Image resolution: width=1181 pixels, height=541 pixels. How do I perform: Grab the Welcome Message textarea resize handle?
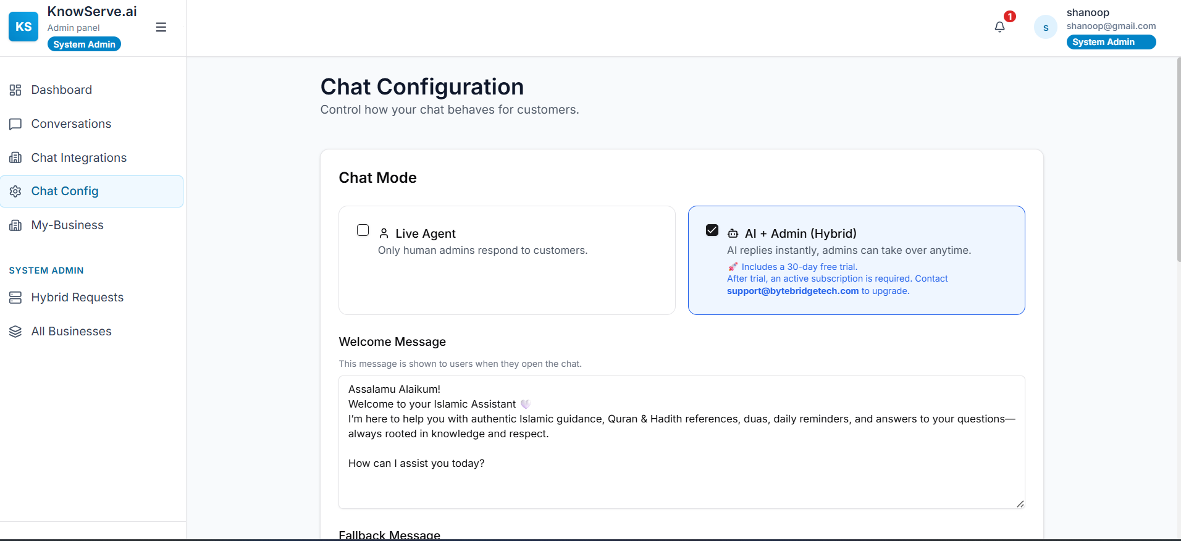[1020, 504]
